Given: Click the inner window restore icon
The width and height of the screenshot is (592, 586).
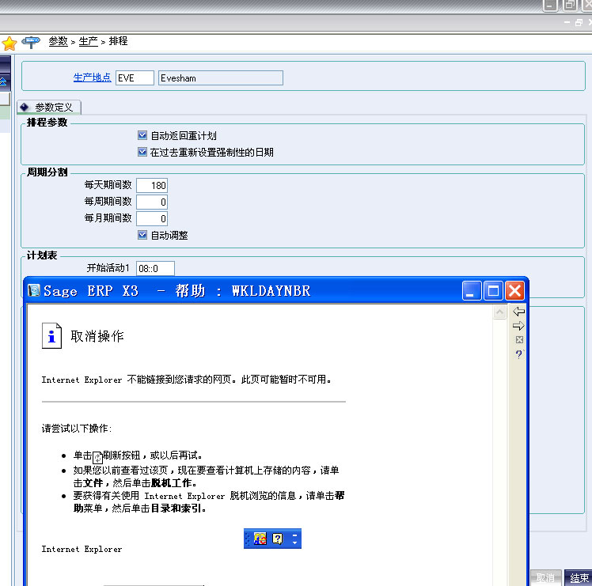Looking at the screenshot, I should [579, 23].
